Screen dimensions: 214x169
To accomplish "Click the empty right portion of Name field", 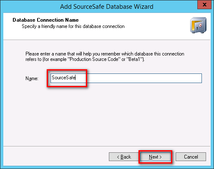I will [145, 78].
